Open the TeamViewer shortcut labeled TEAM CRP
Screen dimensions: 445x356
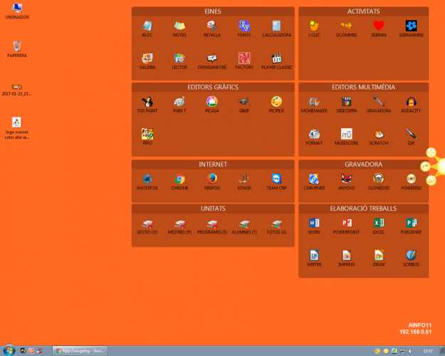point(276,179)
